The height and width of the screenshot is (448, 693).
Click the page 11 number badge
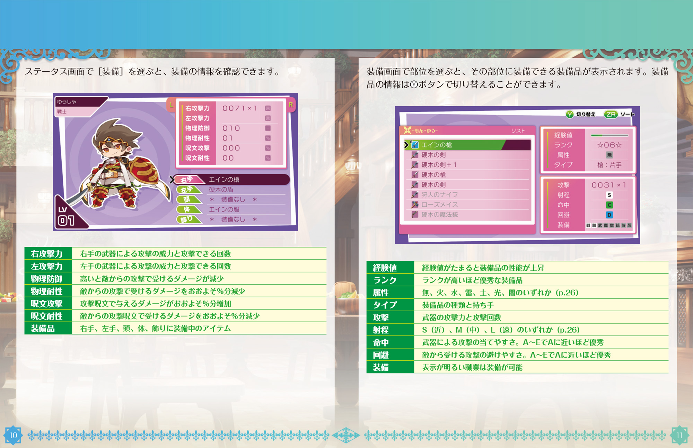(679, 435)
